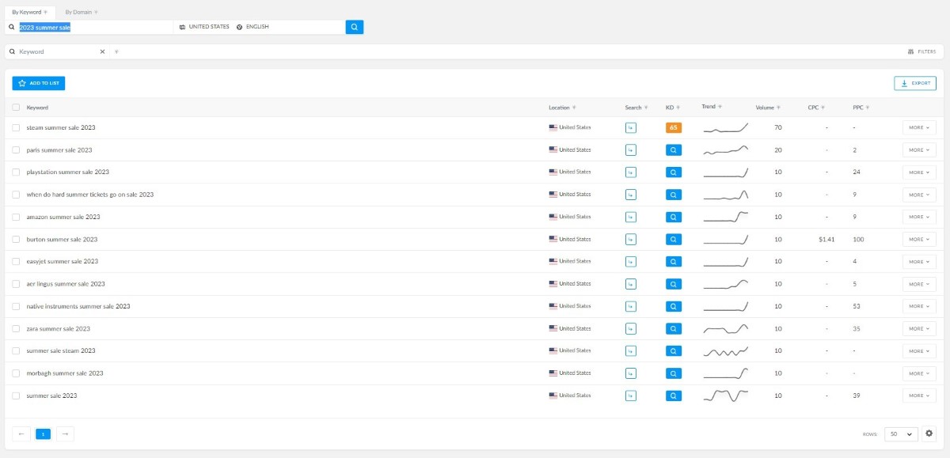Open MORE dropdown for zara summer sale 2023
The image size is (950, 458).
coord(919,328)
